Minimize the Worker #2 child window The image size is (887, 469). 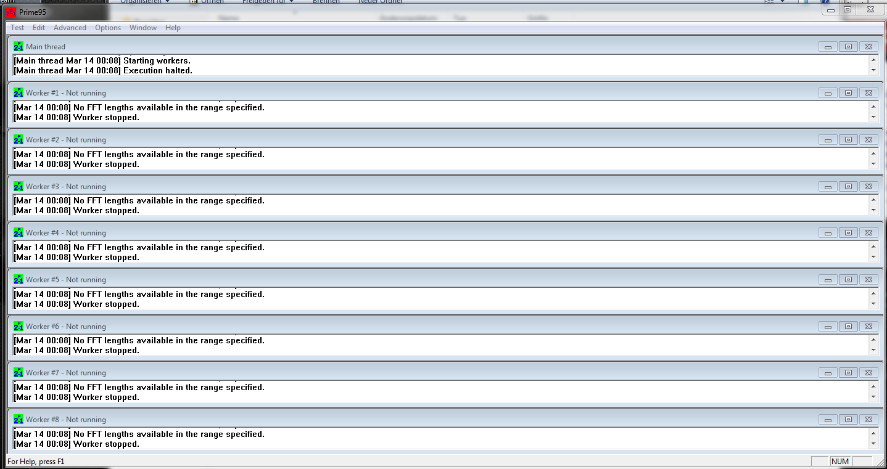click(x=828, y=140)
